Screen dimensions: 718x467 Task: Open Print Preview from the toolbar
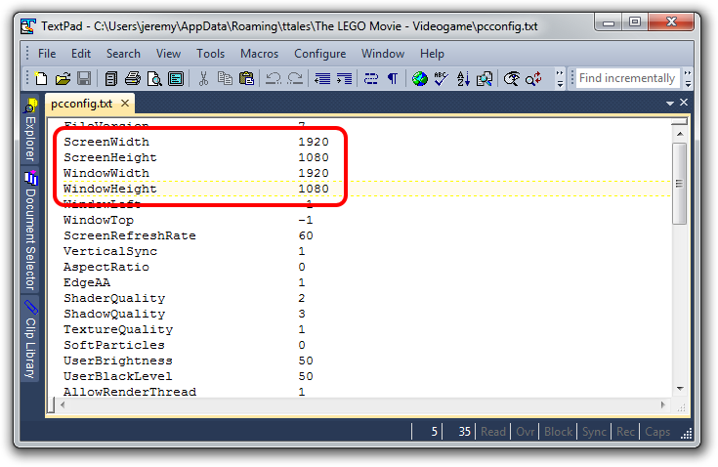click(154, 79)
